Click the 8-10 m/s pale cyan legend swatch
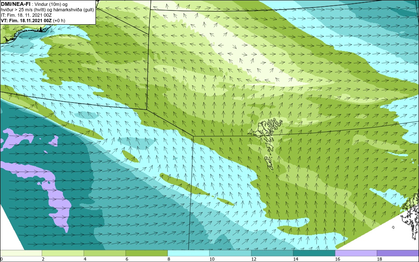The height and width of the screenshot is (262, 419). (x=189, y=253)
